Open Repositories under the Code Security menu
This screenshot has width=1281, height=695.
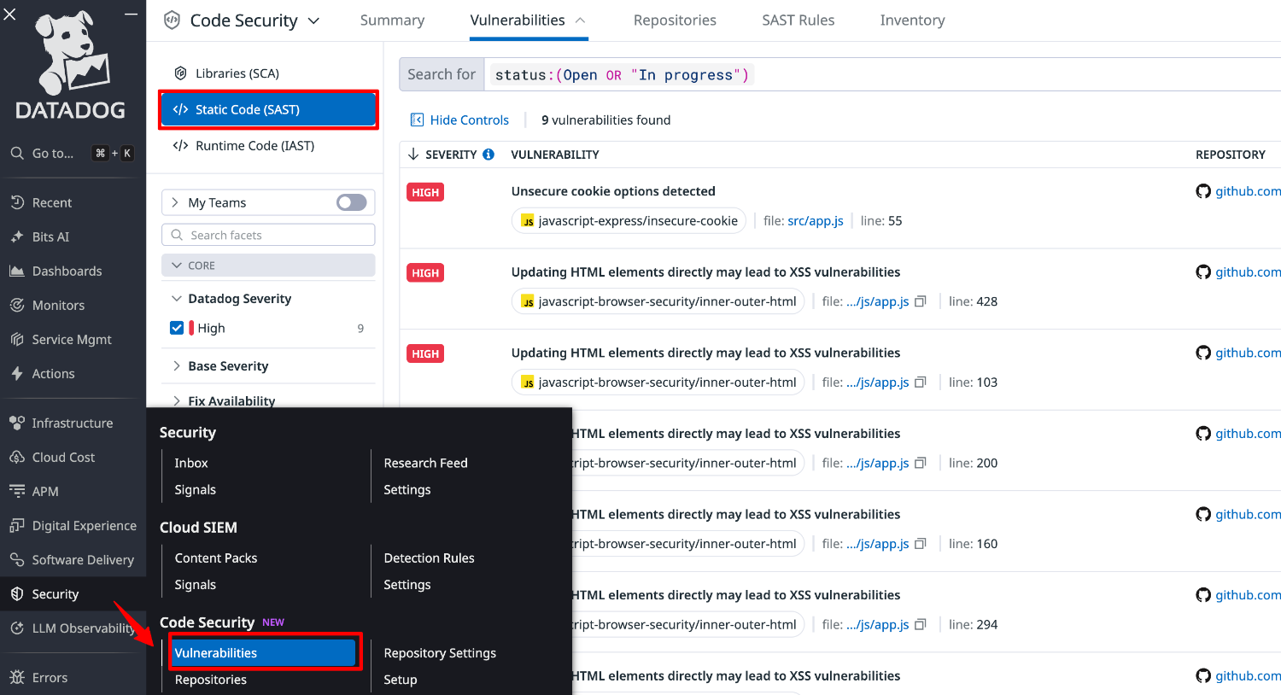click(x=210, y=680)
